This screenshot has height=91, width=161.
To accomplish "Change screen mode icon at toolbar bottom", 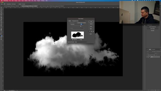I will click(1, 39).
